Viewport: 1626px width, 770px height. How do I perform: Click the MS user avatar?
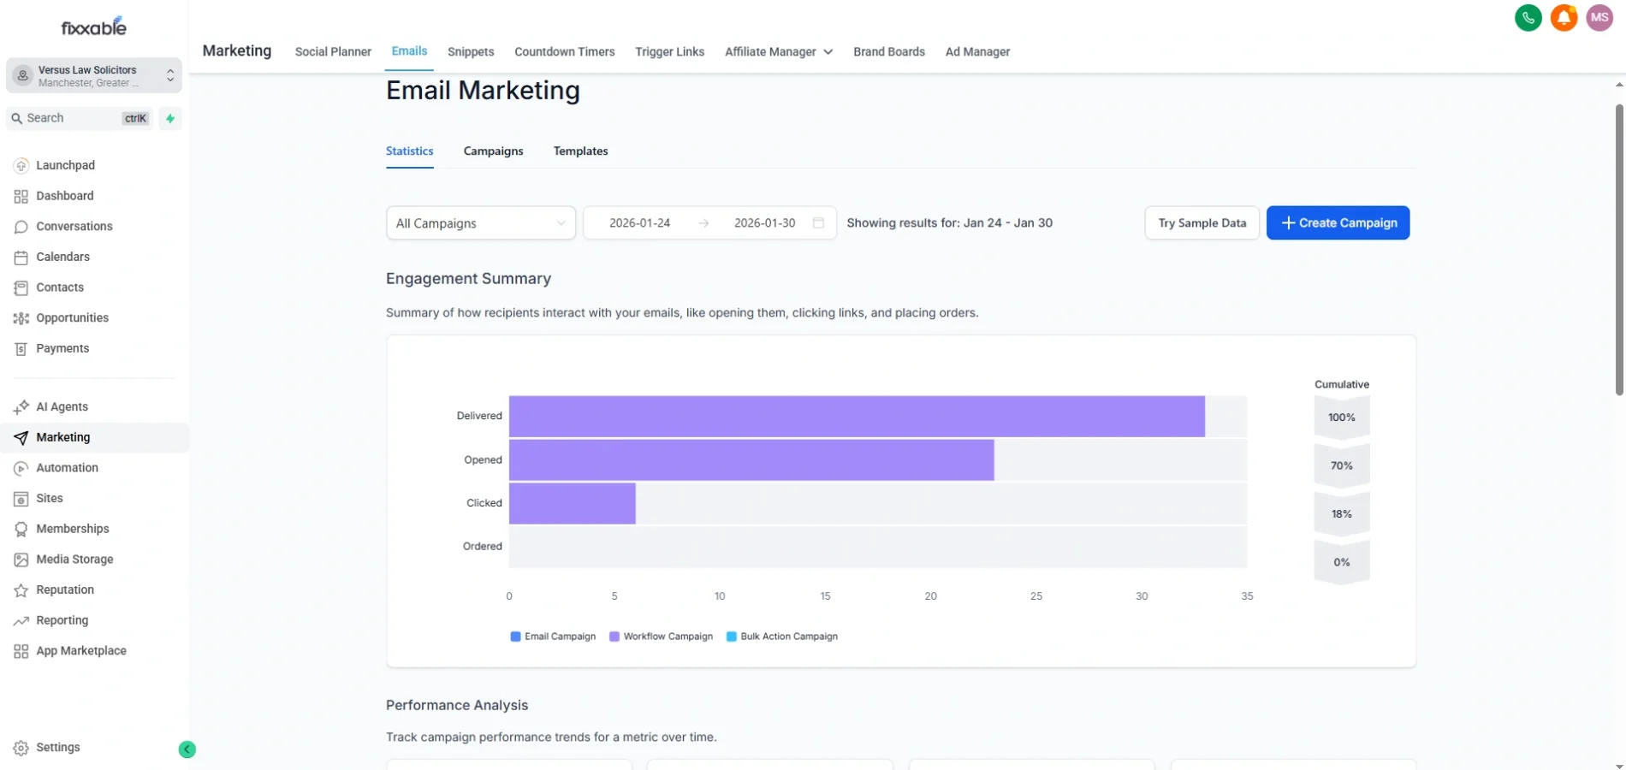coord(1599,18)
